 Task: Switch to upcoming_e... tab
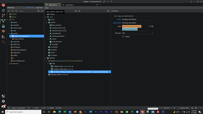[69, 5]
